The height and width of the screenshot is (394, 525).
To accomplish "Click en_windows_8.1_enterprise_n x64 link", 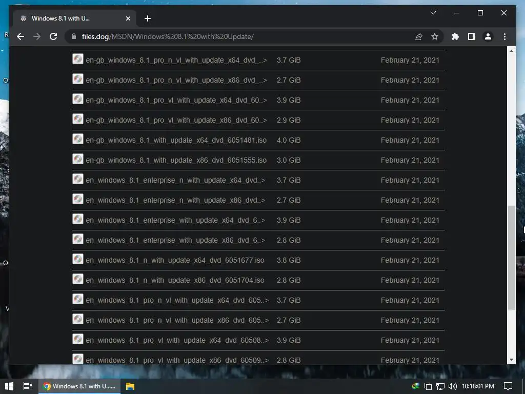I will 175,180.
